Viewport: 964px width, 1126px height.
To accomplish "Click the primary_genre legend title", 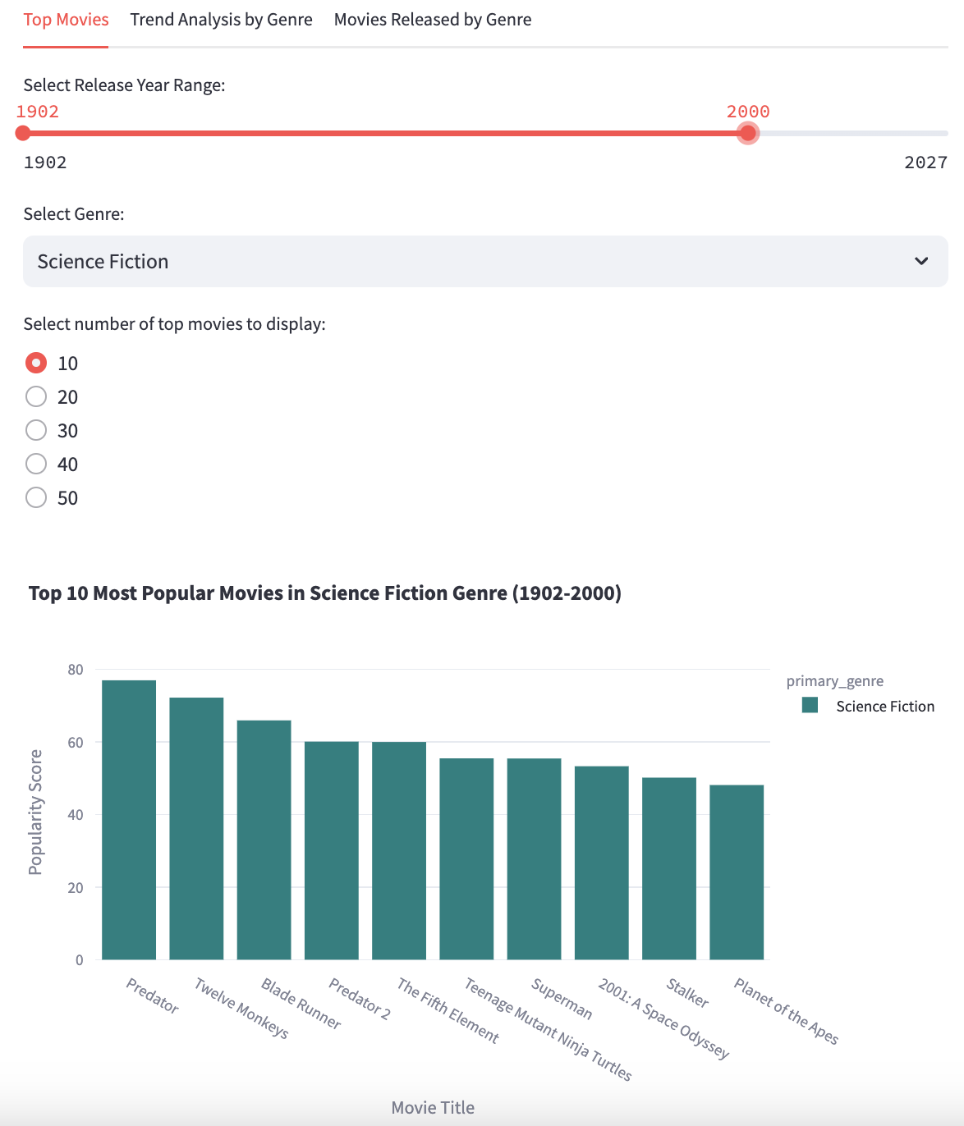I will [x=835, y=680].
